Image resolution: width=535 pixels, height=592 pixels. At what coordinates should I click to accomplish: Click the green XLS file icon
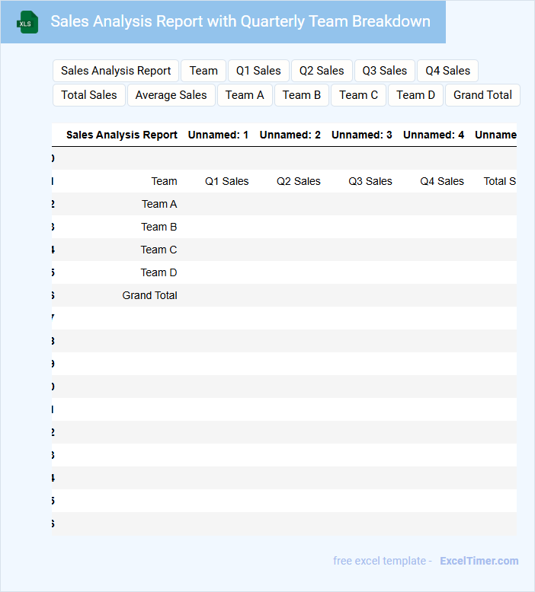coord(27,22)
